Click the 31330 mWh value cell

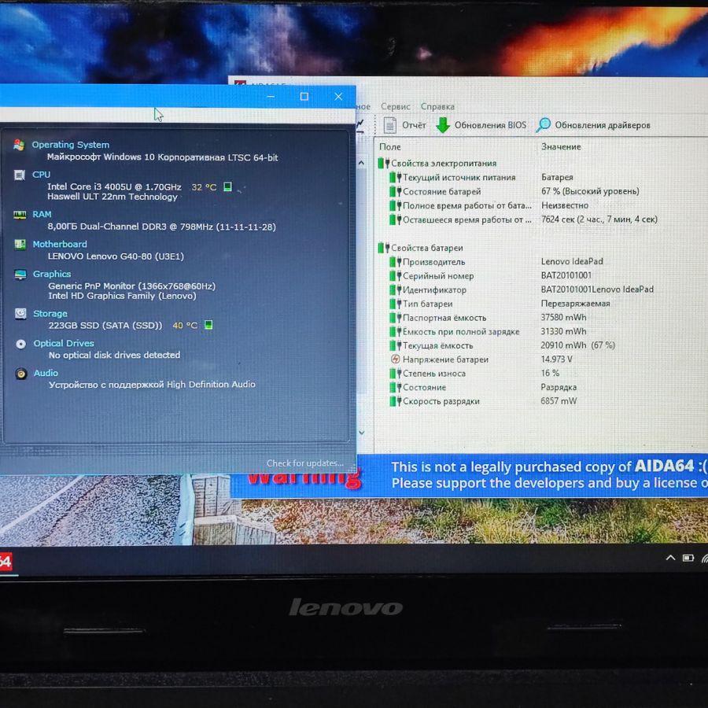(x=563, y=332)
